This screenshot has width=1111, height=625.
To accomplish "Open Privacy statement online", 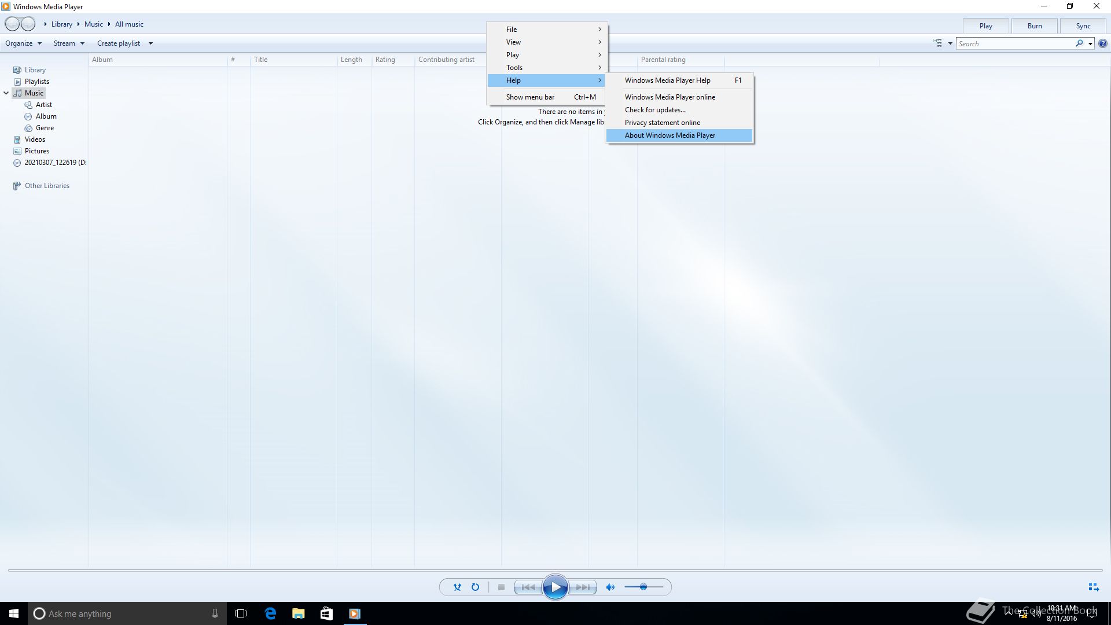I will point(679,123).
